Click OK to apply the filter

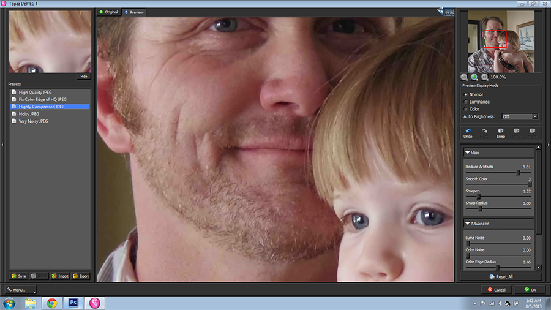pyautogui.click(x=530, y=290)
